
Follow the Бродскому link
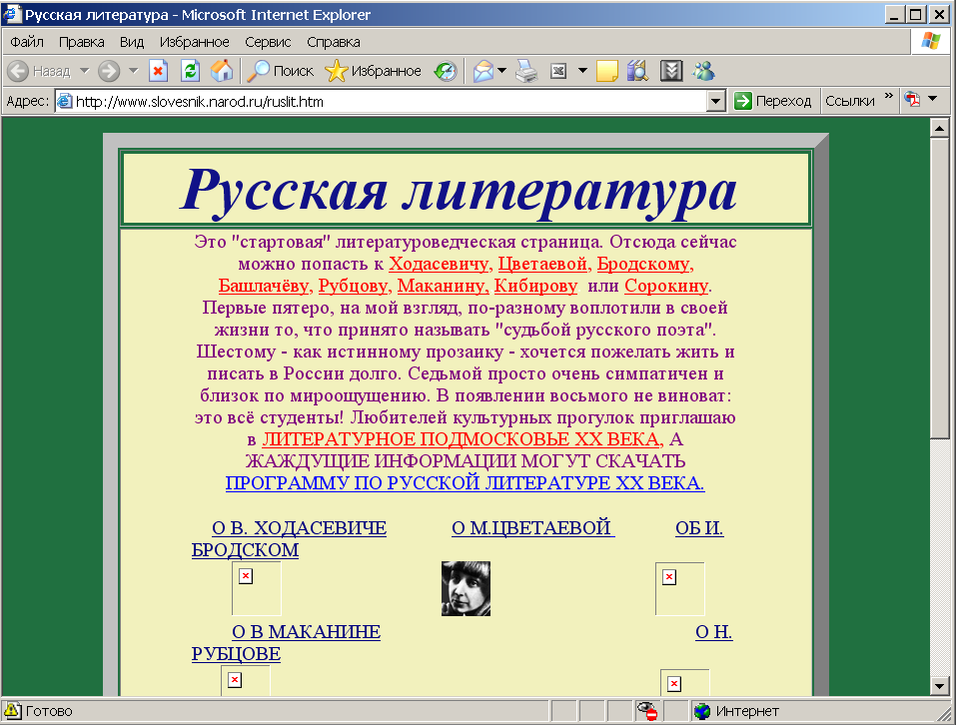(645, 264)
